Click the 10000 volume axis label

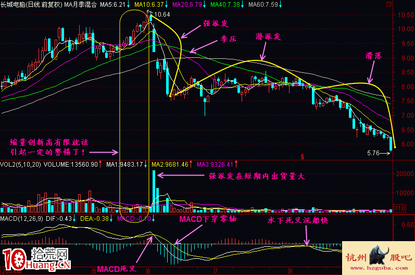[x=405, y=193]
